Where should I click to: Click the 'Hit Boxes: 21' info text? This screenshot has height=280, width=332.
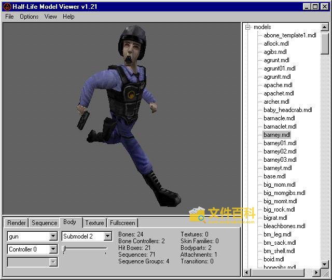(134, 248)
